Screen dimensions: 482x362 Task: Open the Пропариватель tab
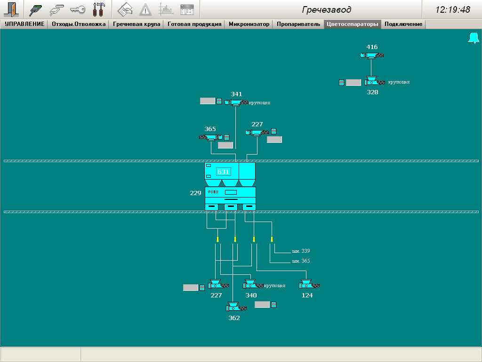point(298,24)
